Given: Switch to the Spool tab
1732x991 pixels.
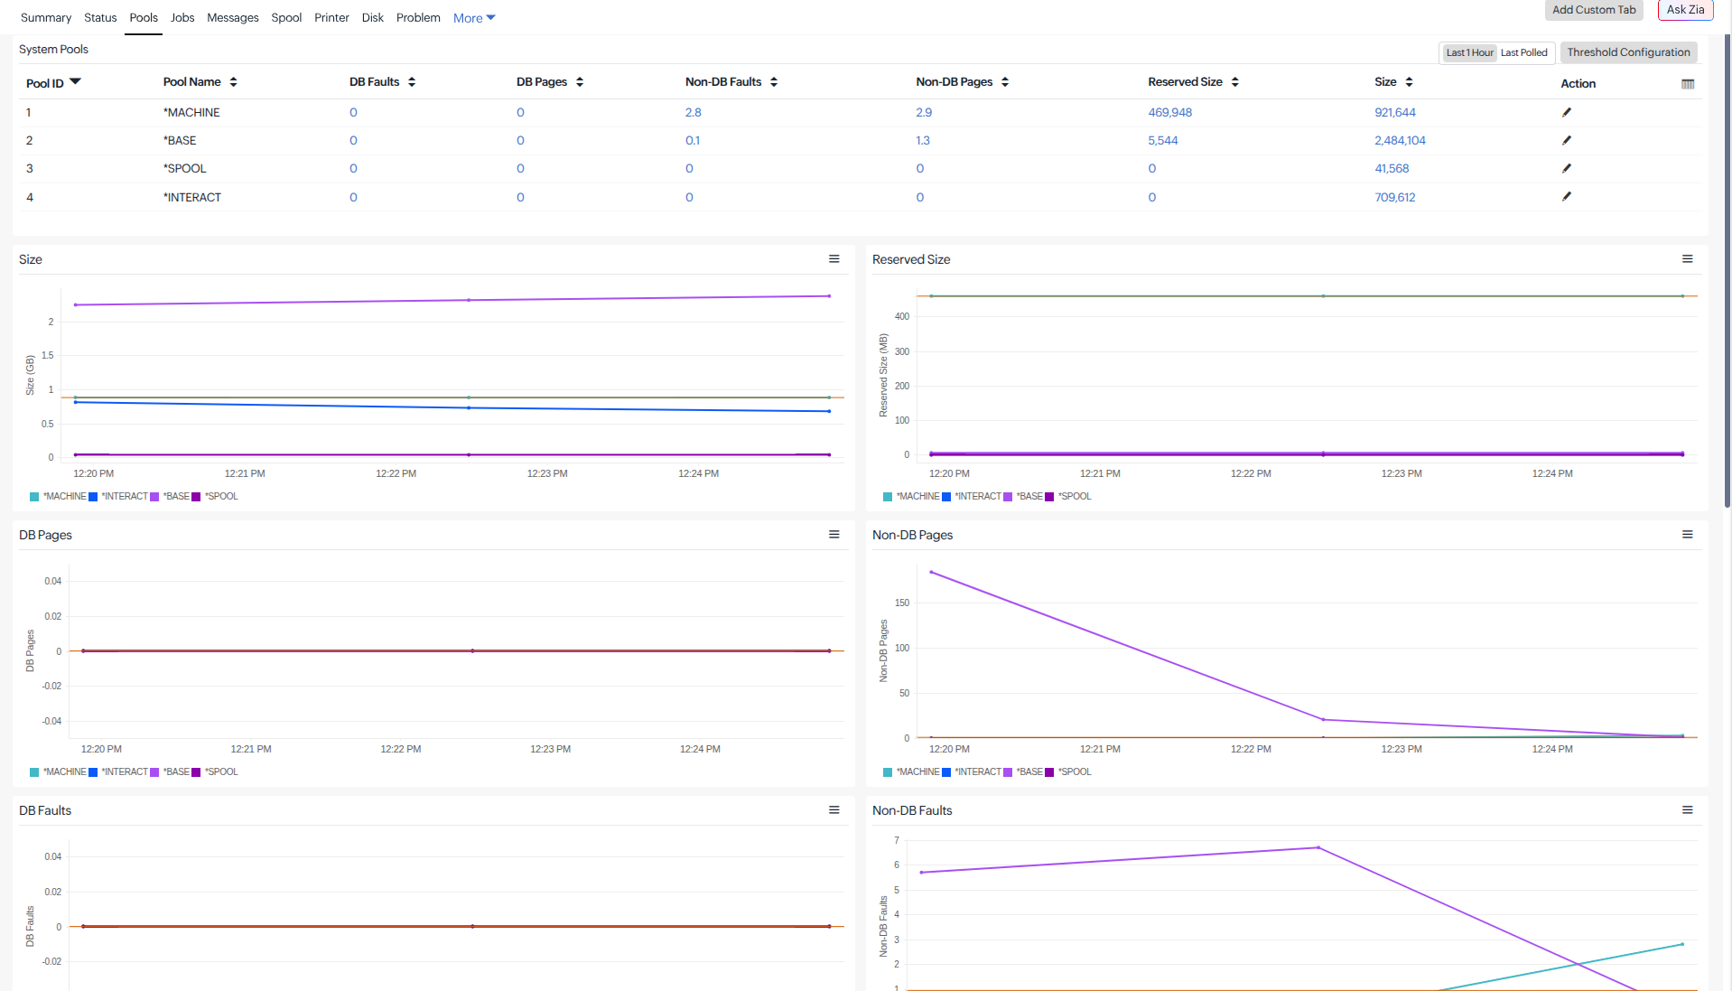Looking at the screenshot, I should tap(286, 18).
